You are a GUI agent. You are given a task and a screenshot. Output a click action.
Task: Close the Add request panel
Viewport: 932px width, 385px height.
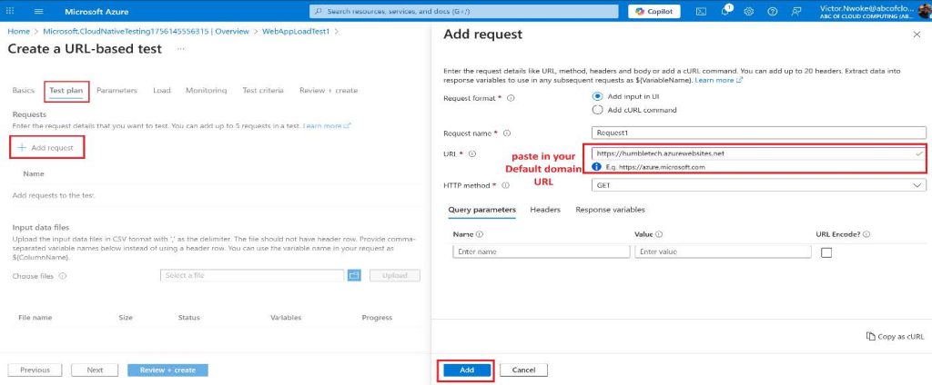coord(916,35)
